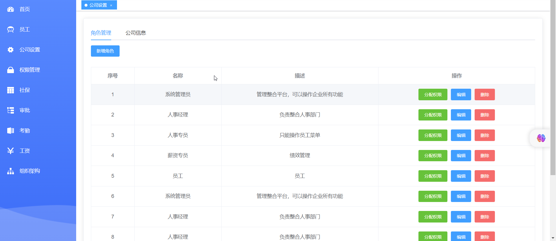Open 审批 menu item

(x=25, y=110)
